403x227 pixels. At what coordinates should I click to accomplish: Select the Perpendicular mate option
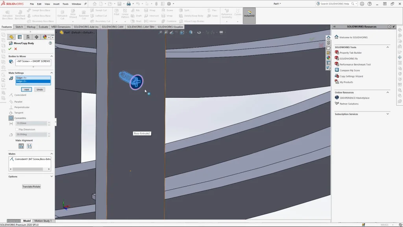point(11,107)
